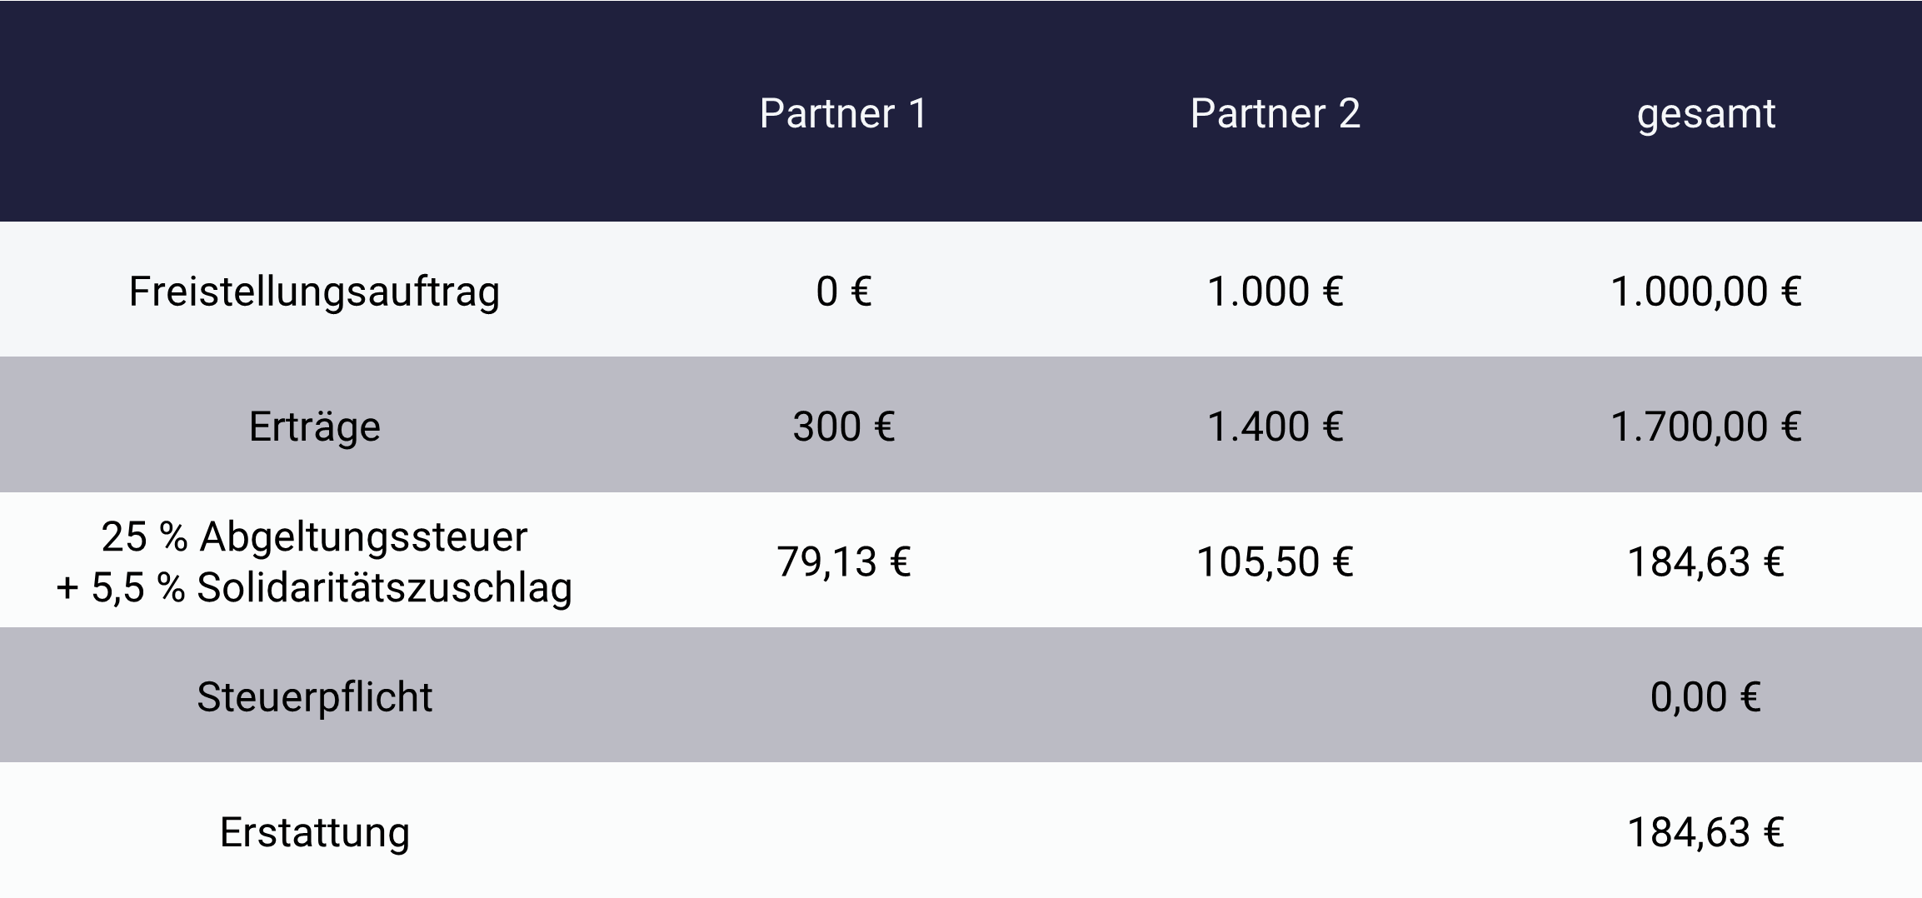The height and width of the screenshot is (898, 1922).
Task: Click the gesamt Freistellungsauftrag value 1.000,00 €
Action: [1705, 292]
